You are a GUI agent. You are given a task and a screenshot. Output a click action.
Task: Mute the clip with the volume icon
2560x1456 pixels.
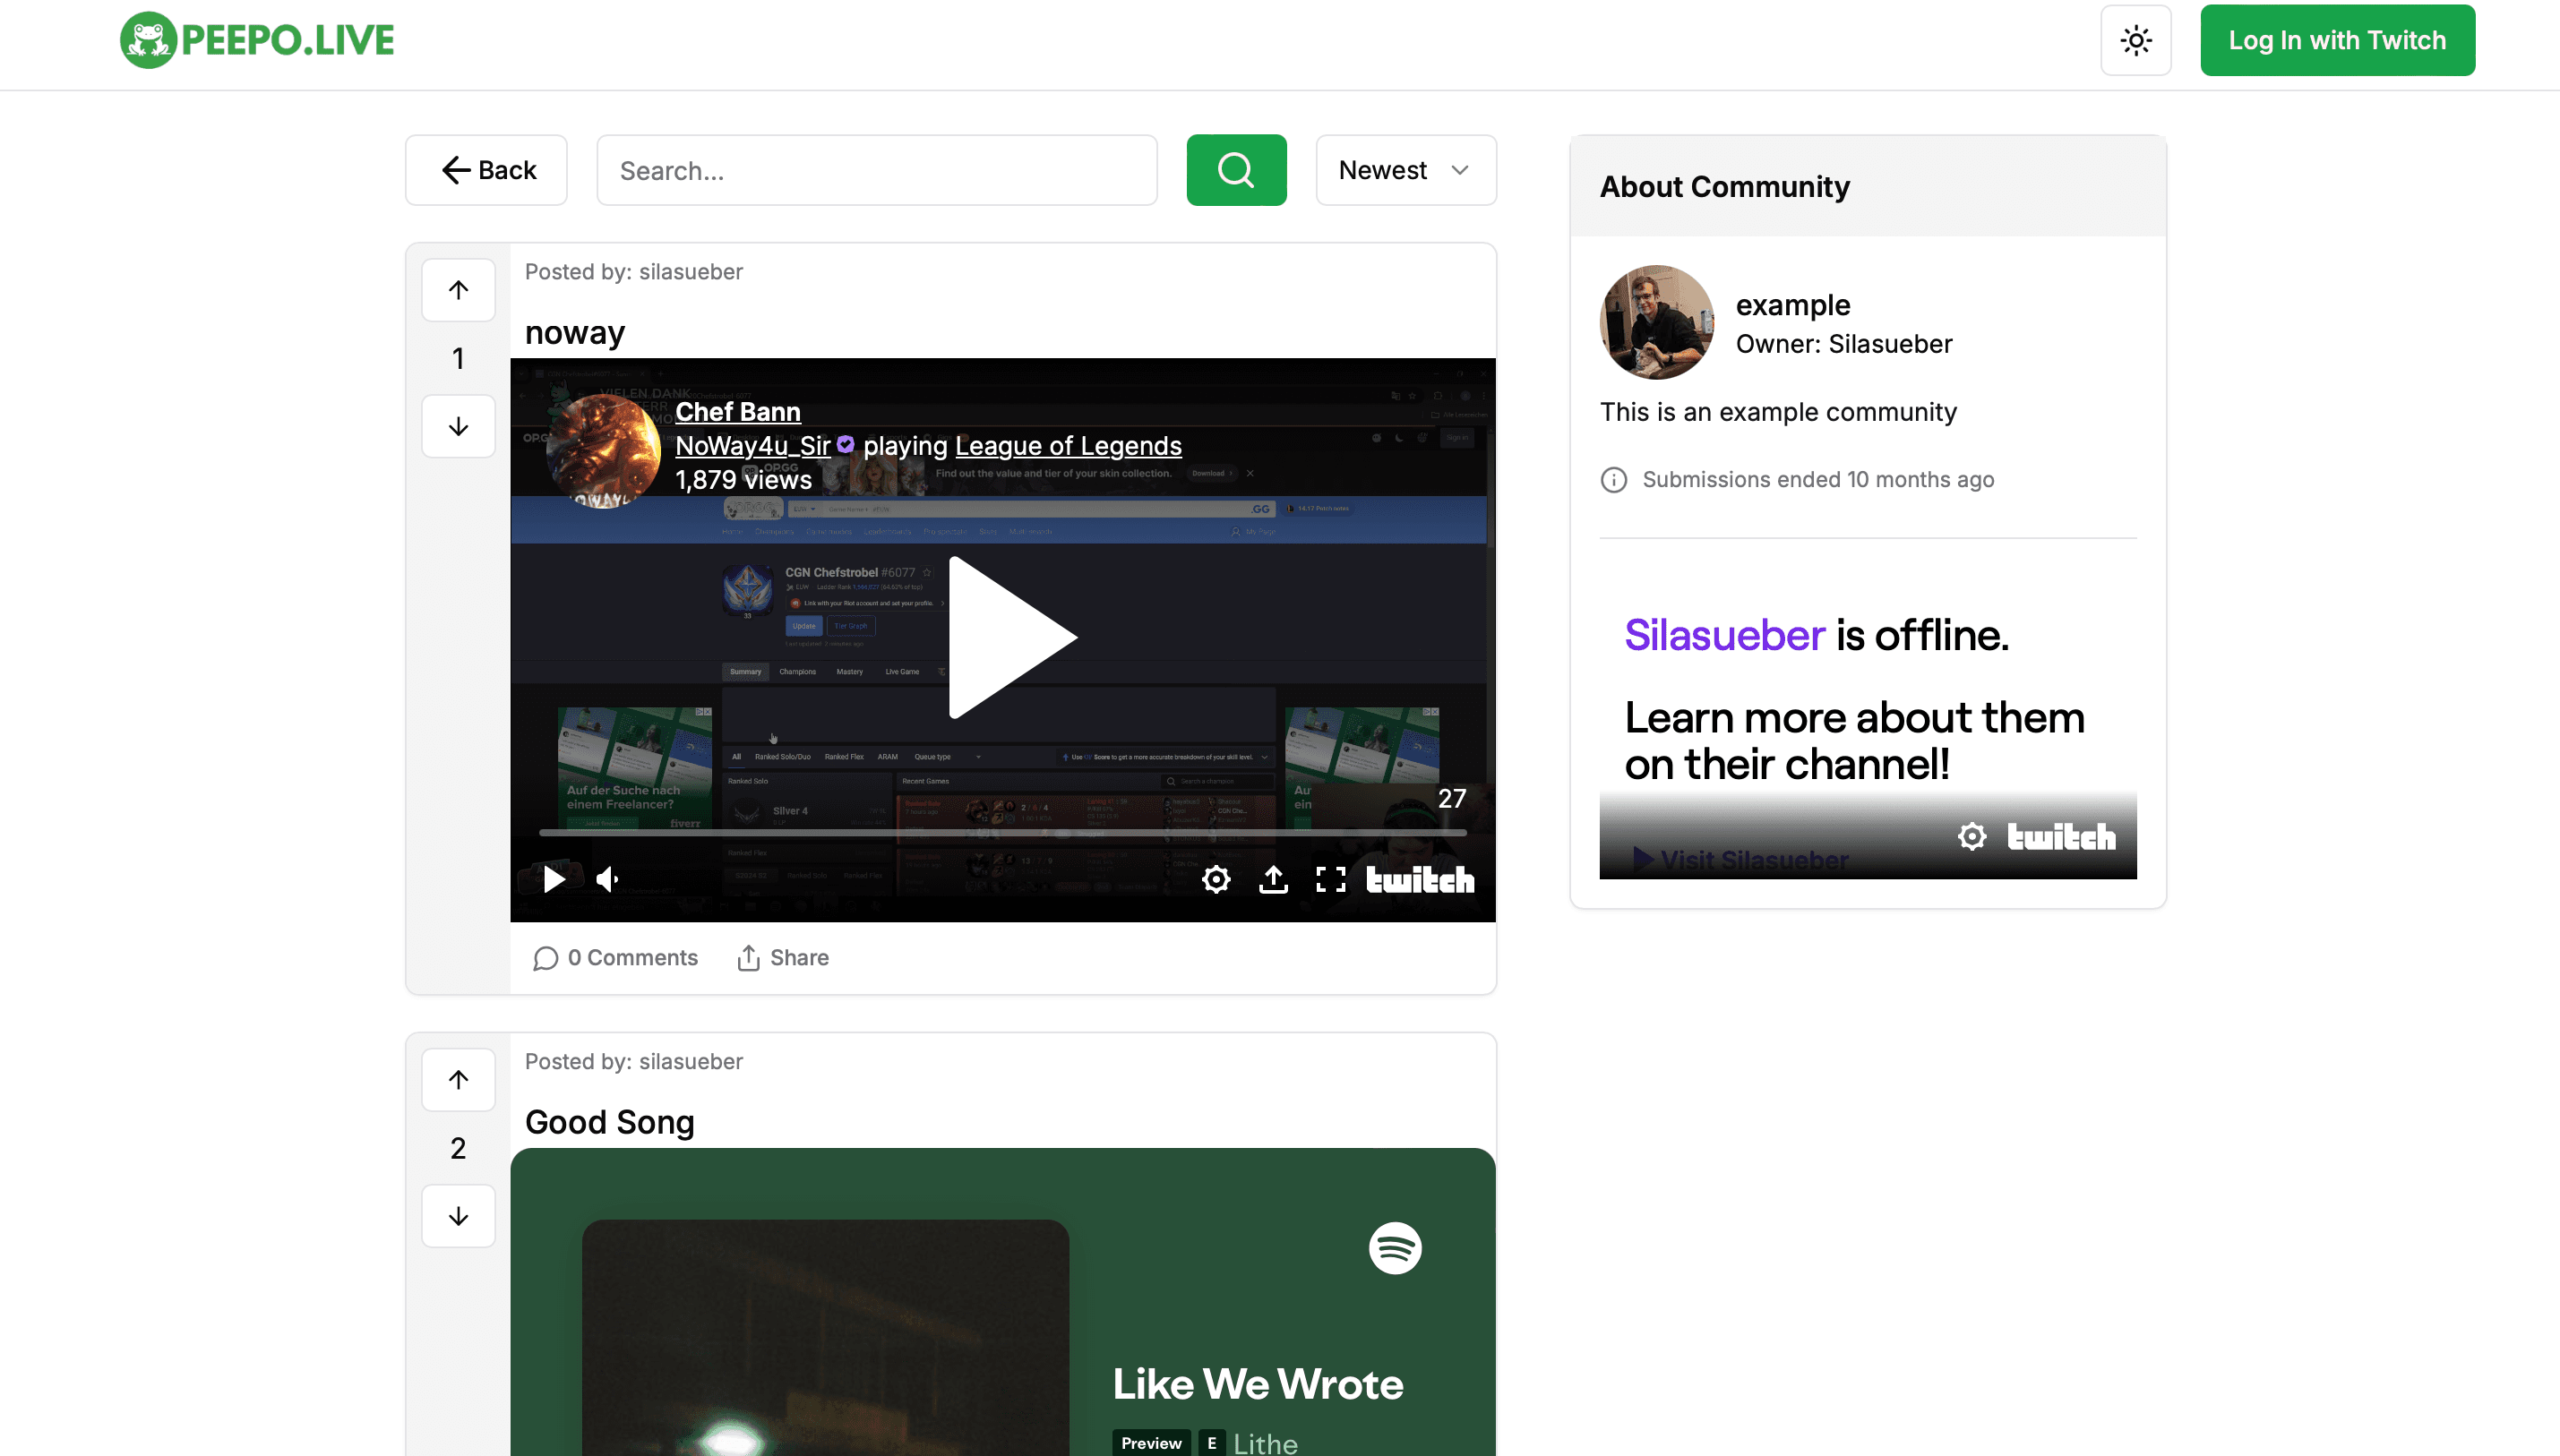(608, 879)
